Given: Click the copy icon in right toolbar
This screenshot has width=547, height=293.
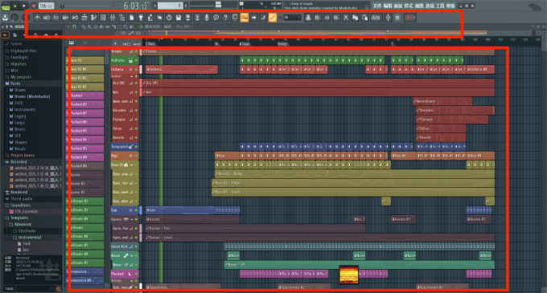Looking at the screenshot, I should coord(355,18).
